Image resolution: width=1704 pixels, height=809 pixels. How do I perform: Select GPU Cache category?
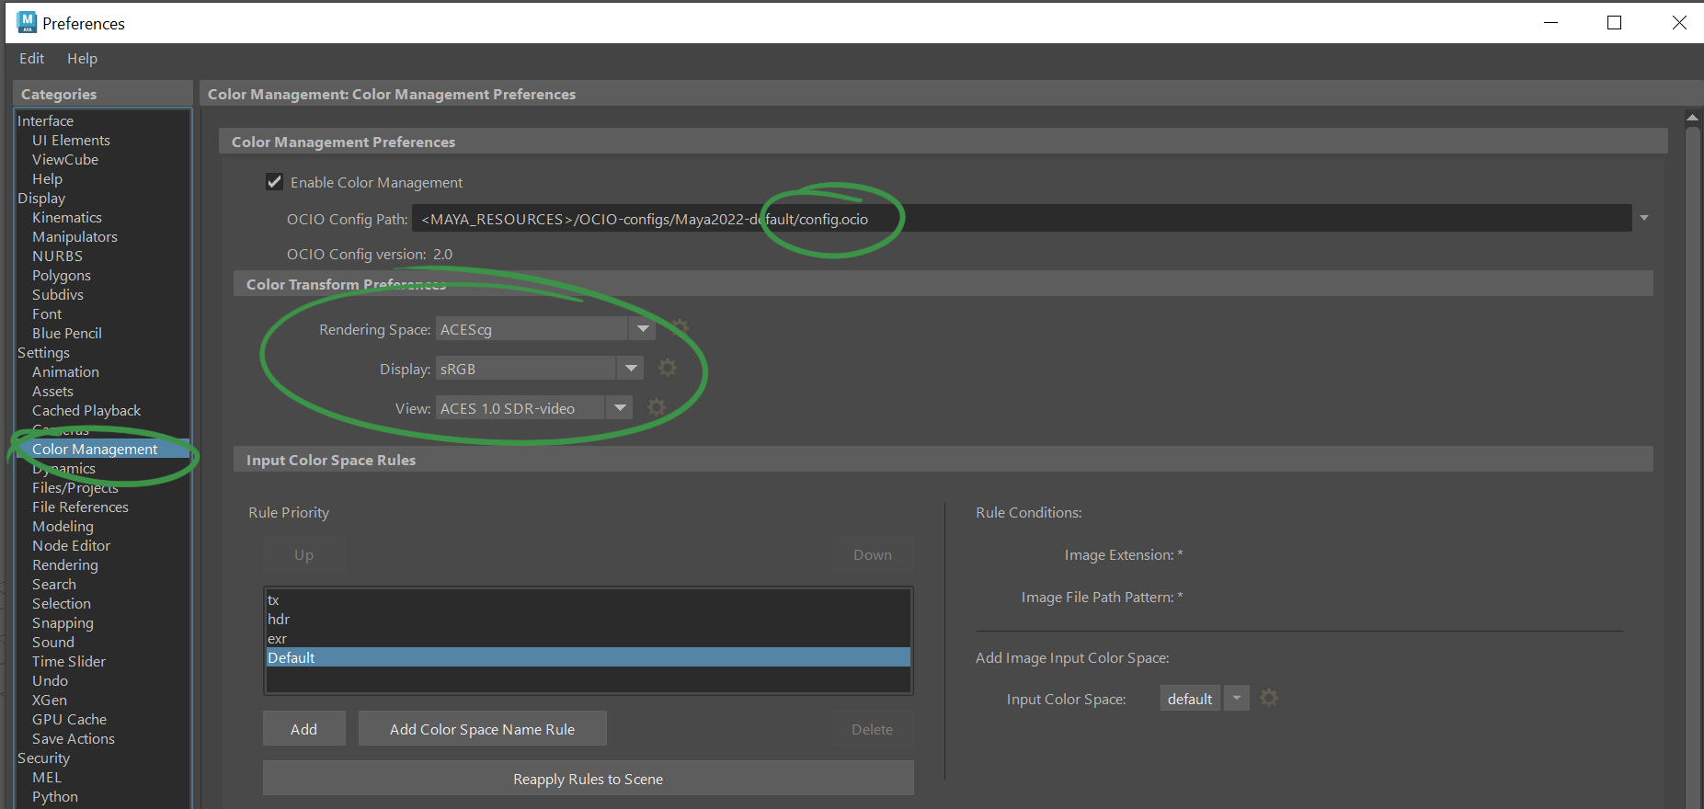69,719
